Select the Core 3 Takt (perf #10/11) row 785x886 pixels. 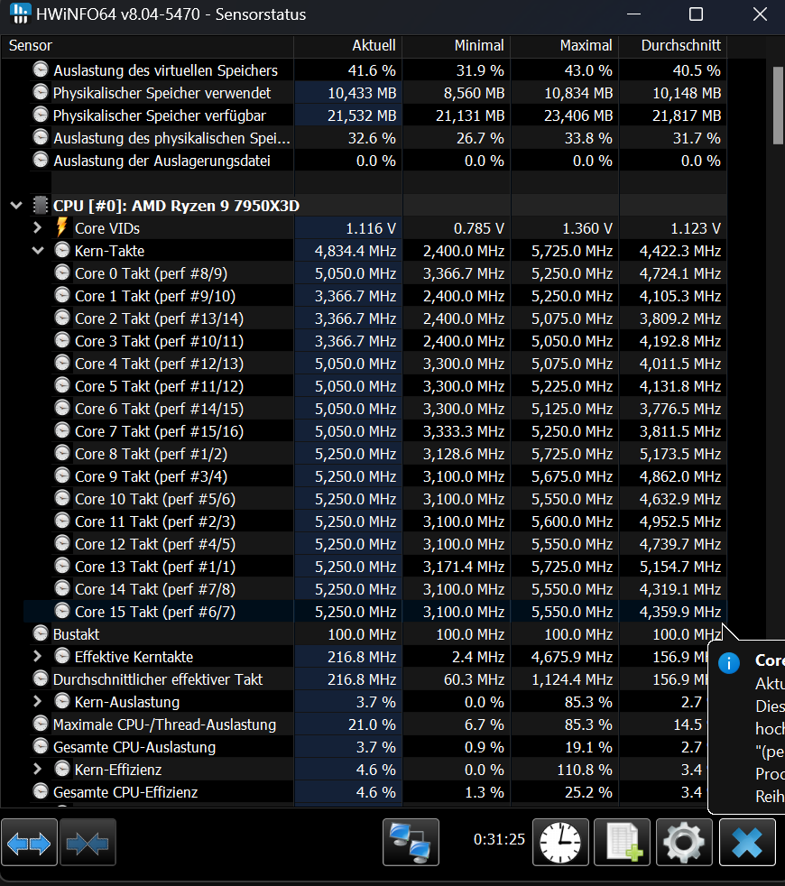(x=375, y=341)
